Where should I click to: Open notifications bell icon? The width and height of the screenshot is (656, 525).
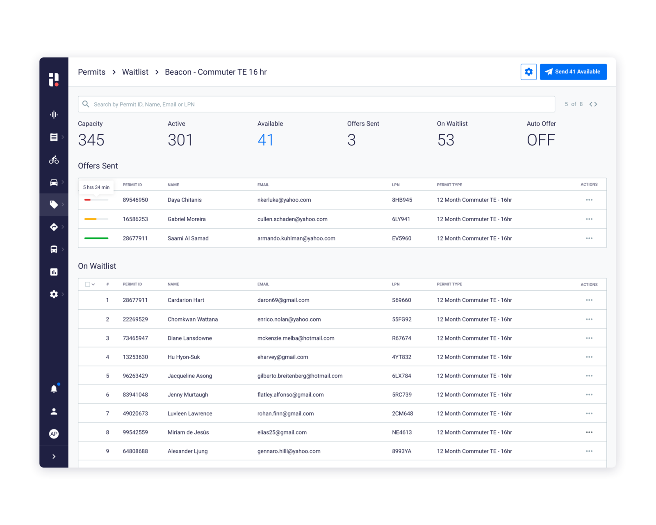click(x=54, y=389)
